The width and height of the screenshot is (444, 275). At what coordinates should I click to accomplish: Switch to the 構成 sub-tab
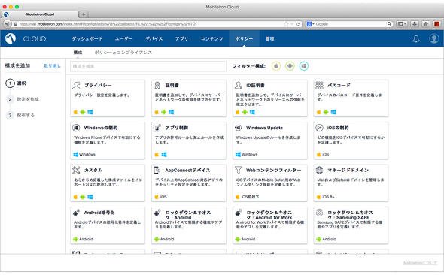(78, 53)
